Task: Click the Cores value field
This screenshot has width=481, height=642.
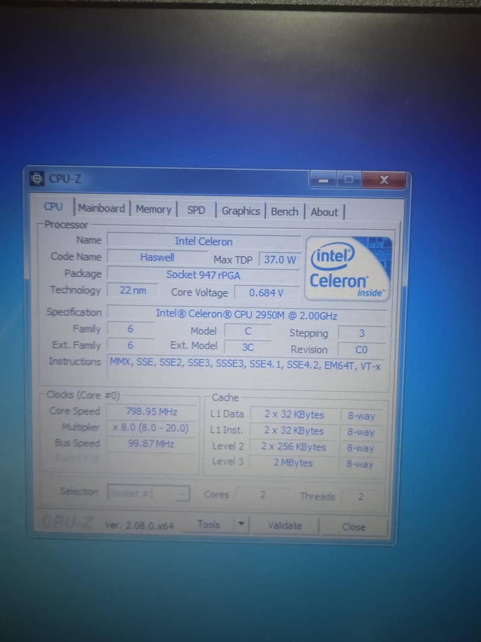Action: pos(263,495)
